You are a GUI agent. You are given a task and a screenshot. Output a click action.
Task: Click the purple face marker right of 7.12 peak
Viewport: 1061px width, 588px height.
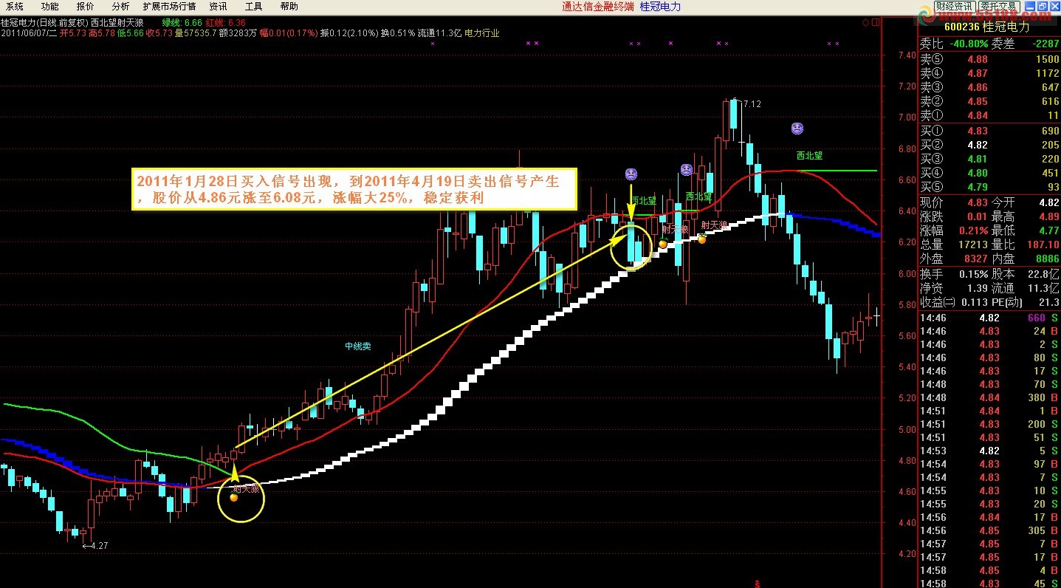797,129
